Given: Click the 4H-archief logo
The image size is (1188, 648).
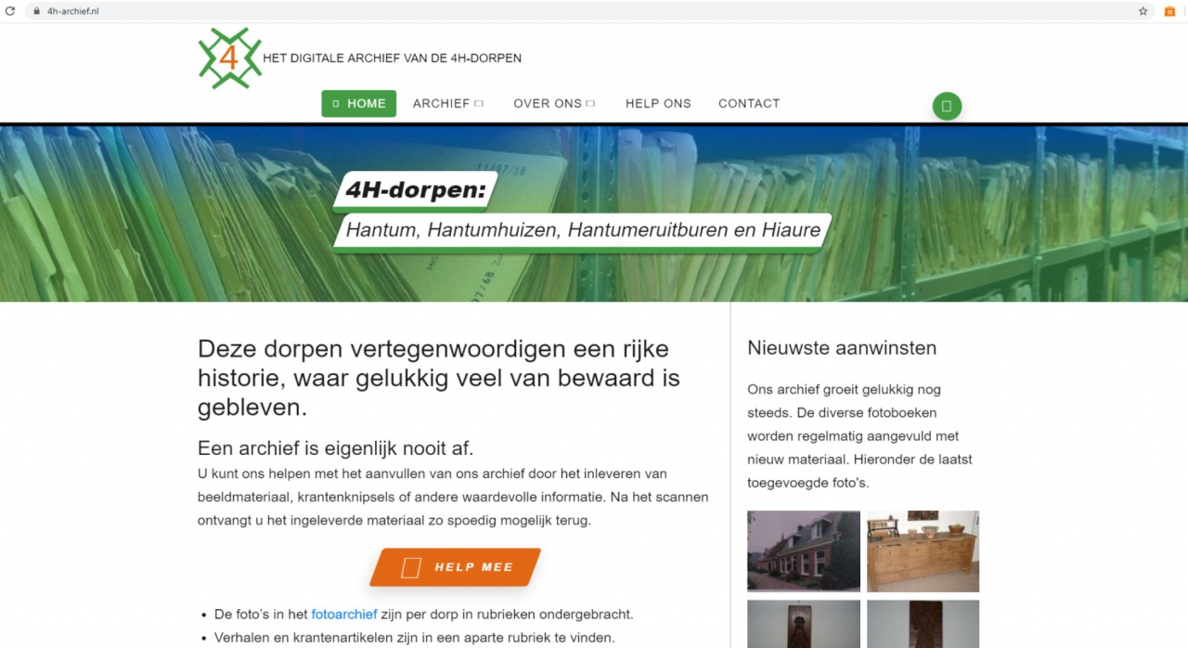Looking at the screenshot, I should pyautogui.click(x=229, y=58).
